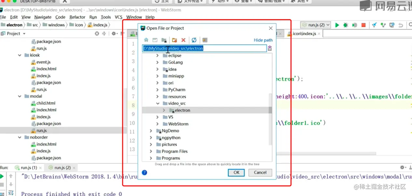Screen dimensions: 412x196
Task: Select event.js in Project tree
Action: 44,62
